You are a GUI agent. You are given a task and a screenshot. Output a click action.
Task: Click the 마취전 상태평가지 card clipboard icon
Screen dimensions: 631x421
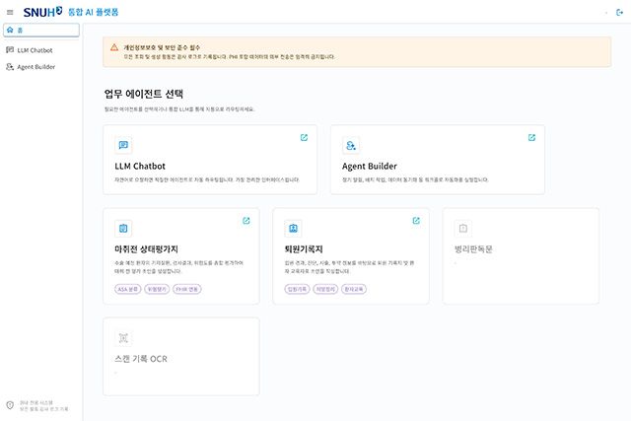pyautogui.click(x=123, y=228)
